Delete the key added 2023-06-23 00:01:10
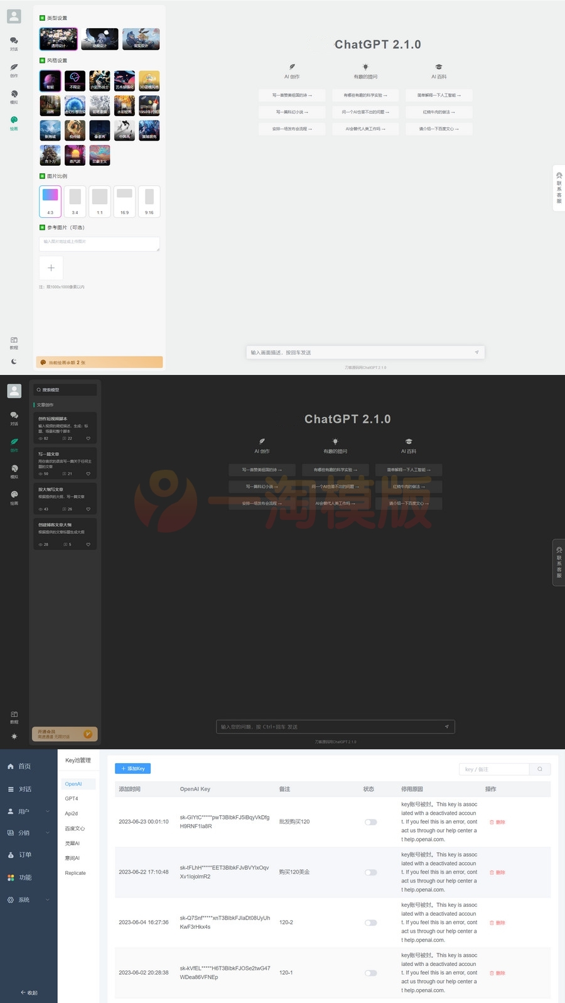Image resolution: width=565 pixels, height=1003 pixels. (x=497, y=821)
